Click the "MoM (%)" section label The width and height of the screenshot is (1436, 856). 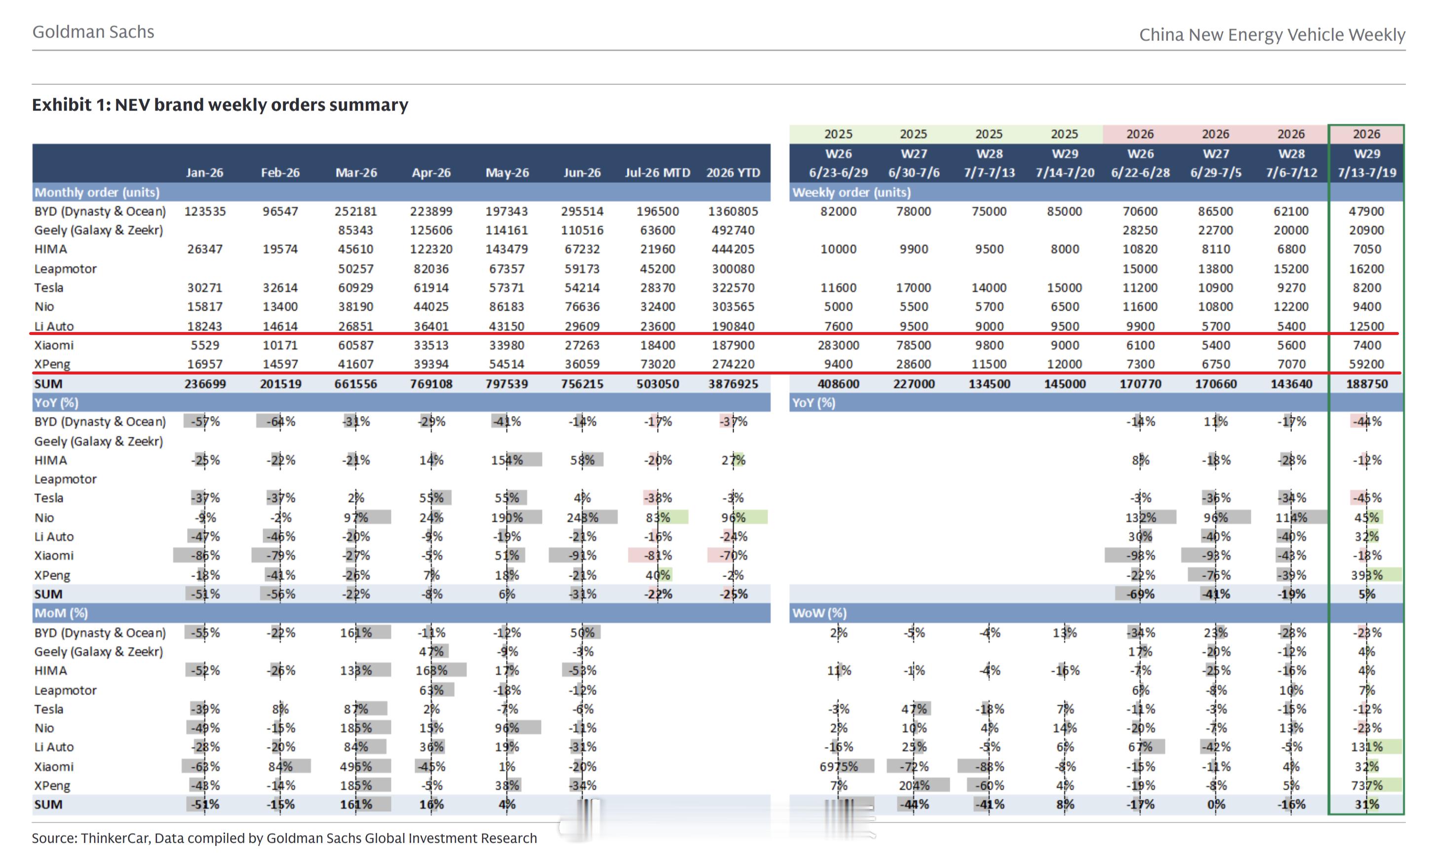(x=61, y=613)
